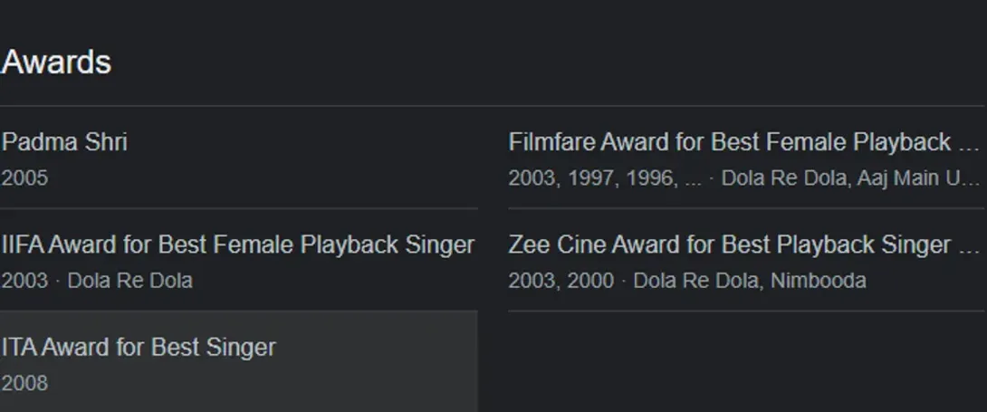Click 2003 in the Zee Cine Award years

coord(532,281)
